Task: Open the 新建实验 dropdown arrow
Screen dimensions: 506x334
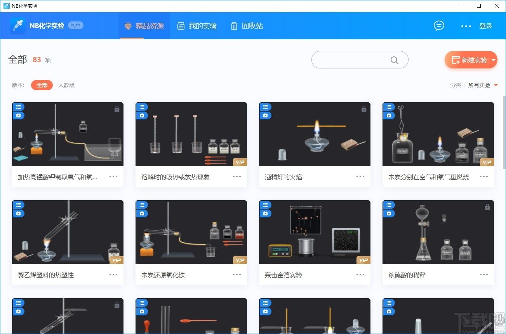Action: [x=493, y=60]
